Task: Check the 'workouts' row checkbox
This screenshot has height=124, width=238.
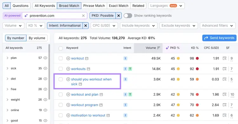Action: [61, 69]
